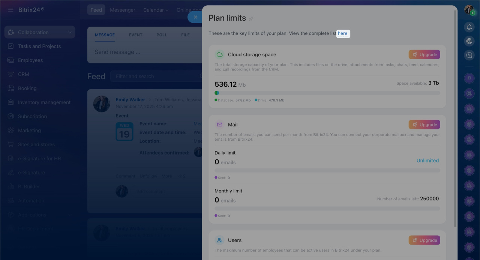Click the hamburger menu icon
Image resolution: width=480 pixels, height=260 pixels.
pos(10,10)
